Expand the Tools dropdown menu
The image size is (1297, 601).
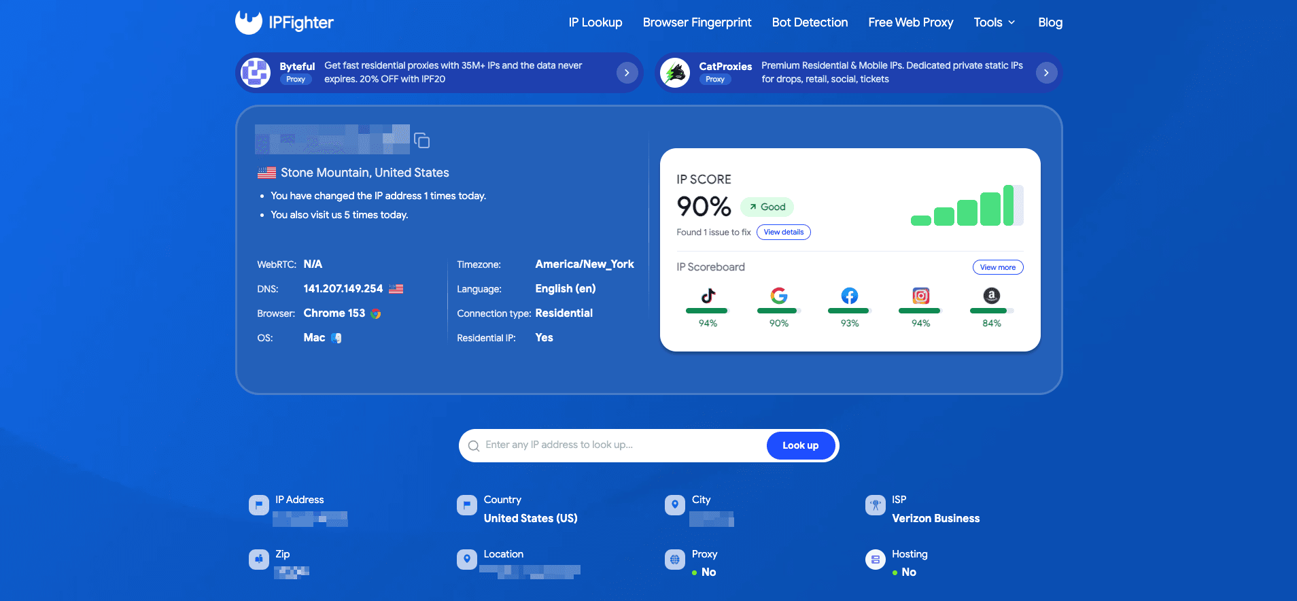[995, 22]
